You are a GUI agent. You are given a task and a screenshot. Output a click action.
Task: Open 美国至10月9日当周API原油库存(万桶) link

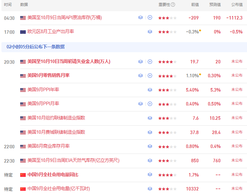click(x=65, y=17)
